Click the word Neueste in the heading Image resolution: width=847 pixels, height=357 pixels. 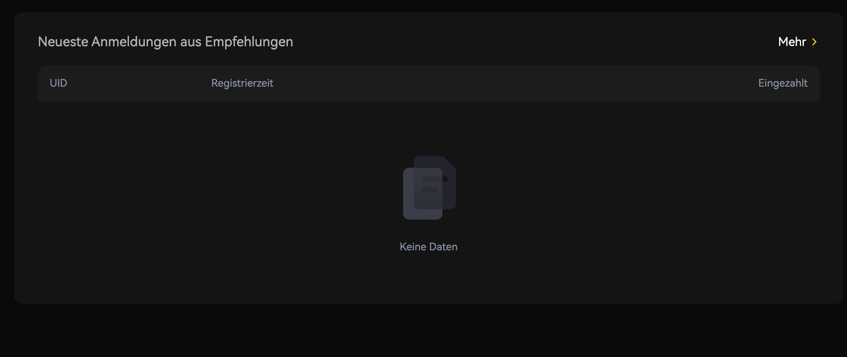point(63,42)
